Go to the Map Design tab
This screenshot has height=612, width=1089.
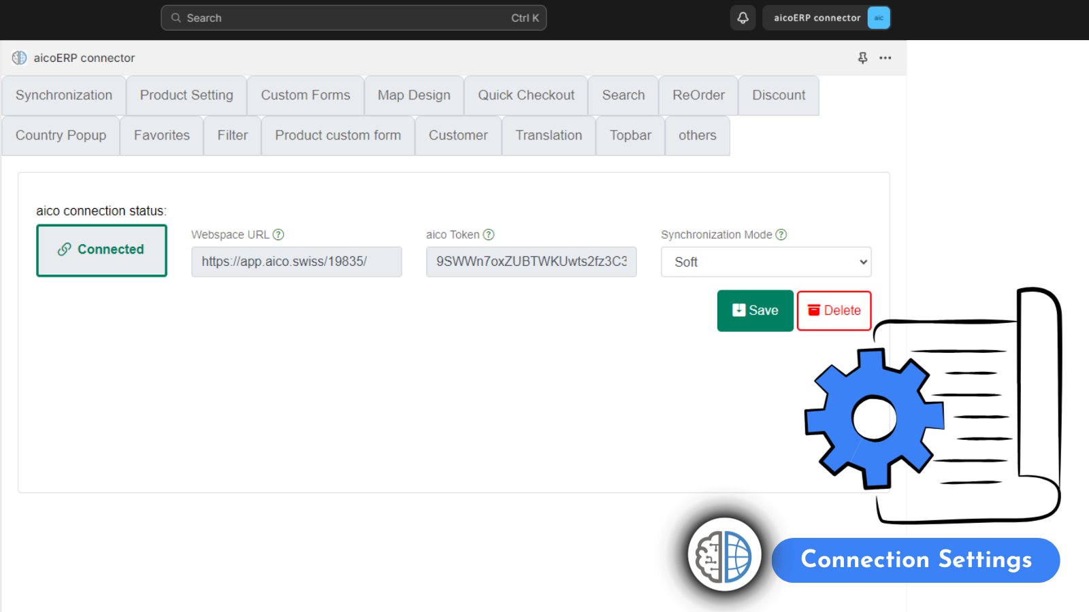click(x=414, y=95)
